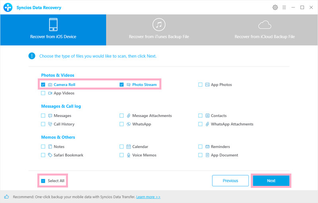The image size is (318, 203).
Task: Uncheck the Camera Roll checkbox
Action: (x=43, y=85)
